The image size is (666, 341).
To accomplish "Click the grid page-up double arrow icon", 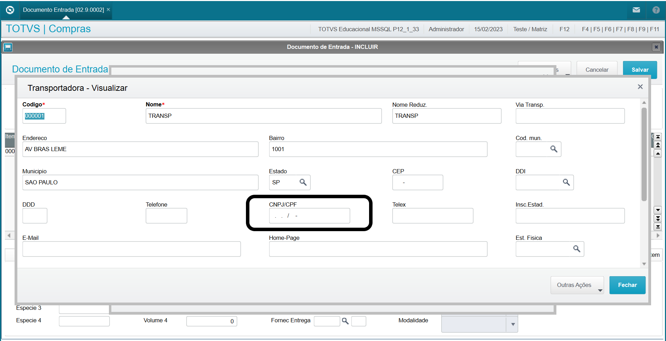I will (x=658, y=145).
